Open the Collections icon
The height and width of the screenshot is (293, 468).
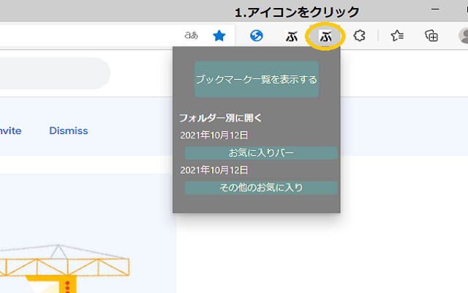[x=431, y=36]
